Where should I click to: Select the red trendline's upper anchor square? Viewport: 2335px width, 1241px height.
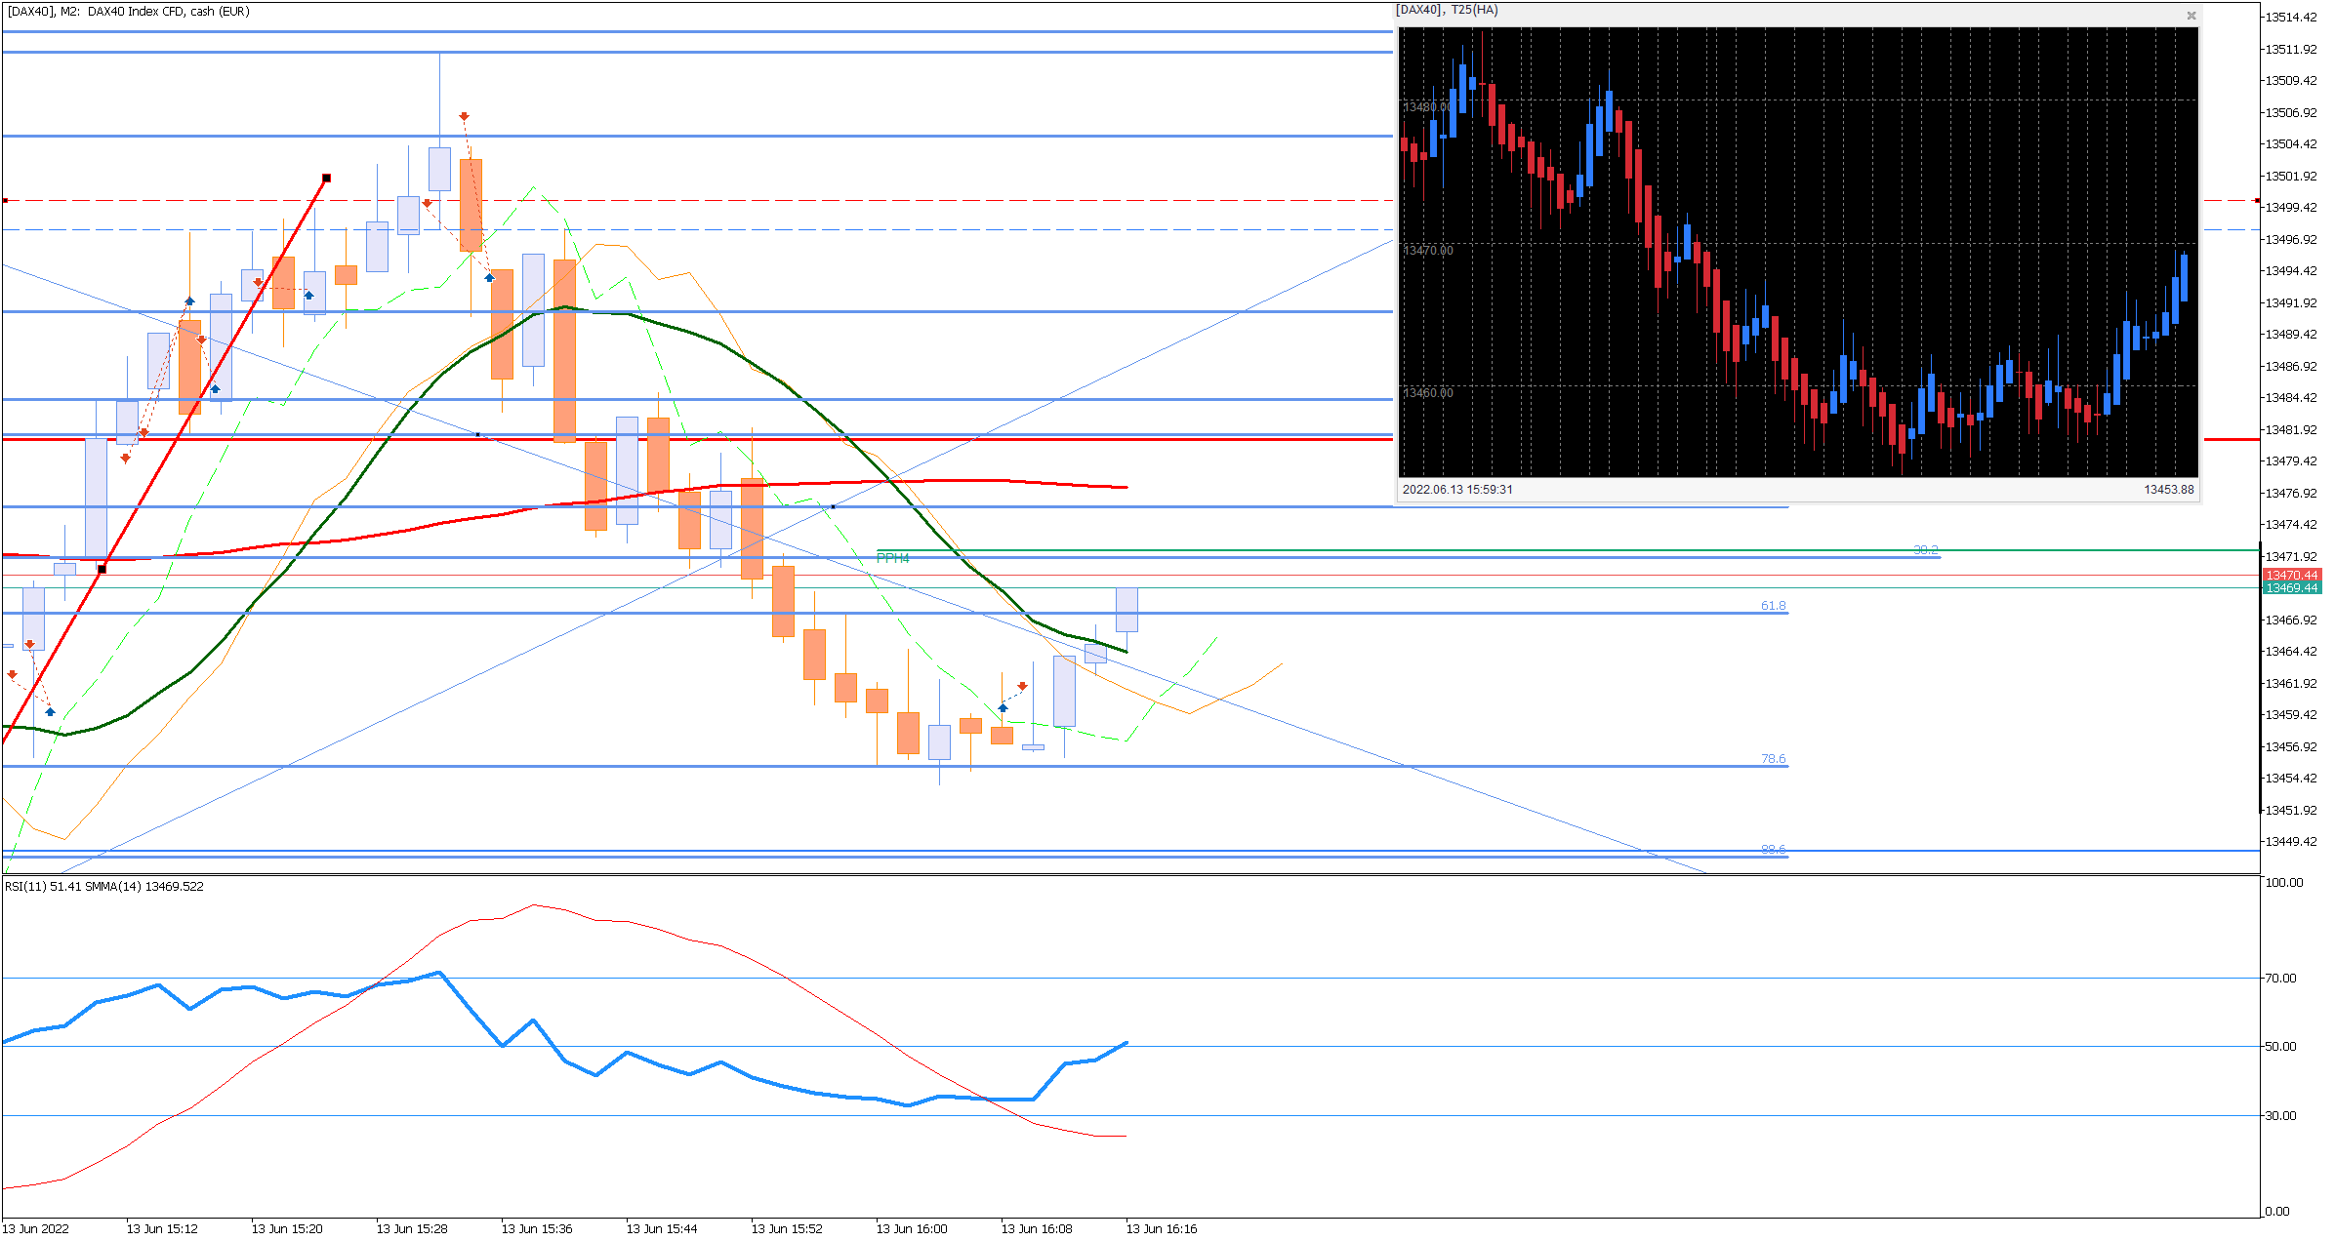tap(327, 179)
